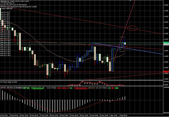Click the 1.6310 price axis label
This screenshot has height=117, width=169.
pyautogui.click(x=166, y=16)
